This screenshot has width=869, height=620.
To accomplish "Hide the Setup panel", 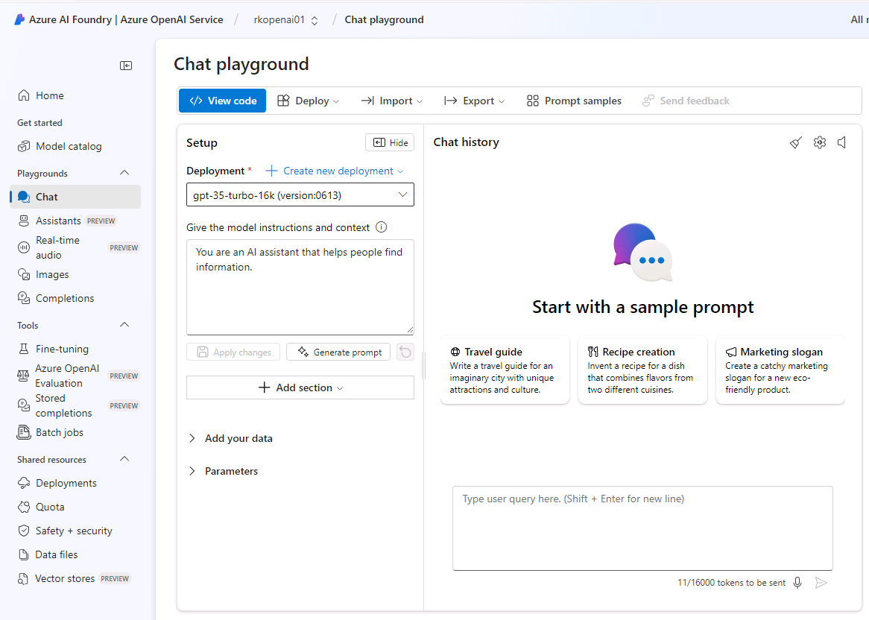I will (390, 142).
